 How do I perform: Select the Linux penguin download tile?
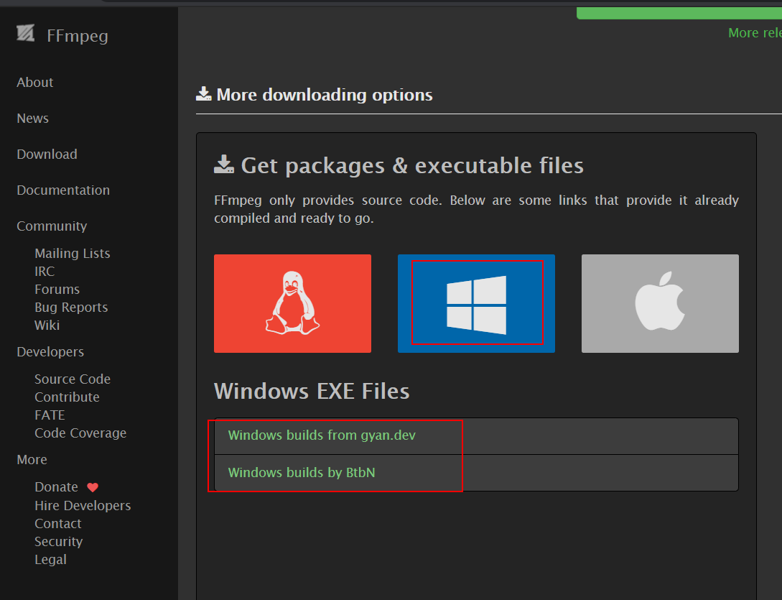[292, 303]
